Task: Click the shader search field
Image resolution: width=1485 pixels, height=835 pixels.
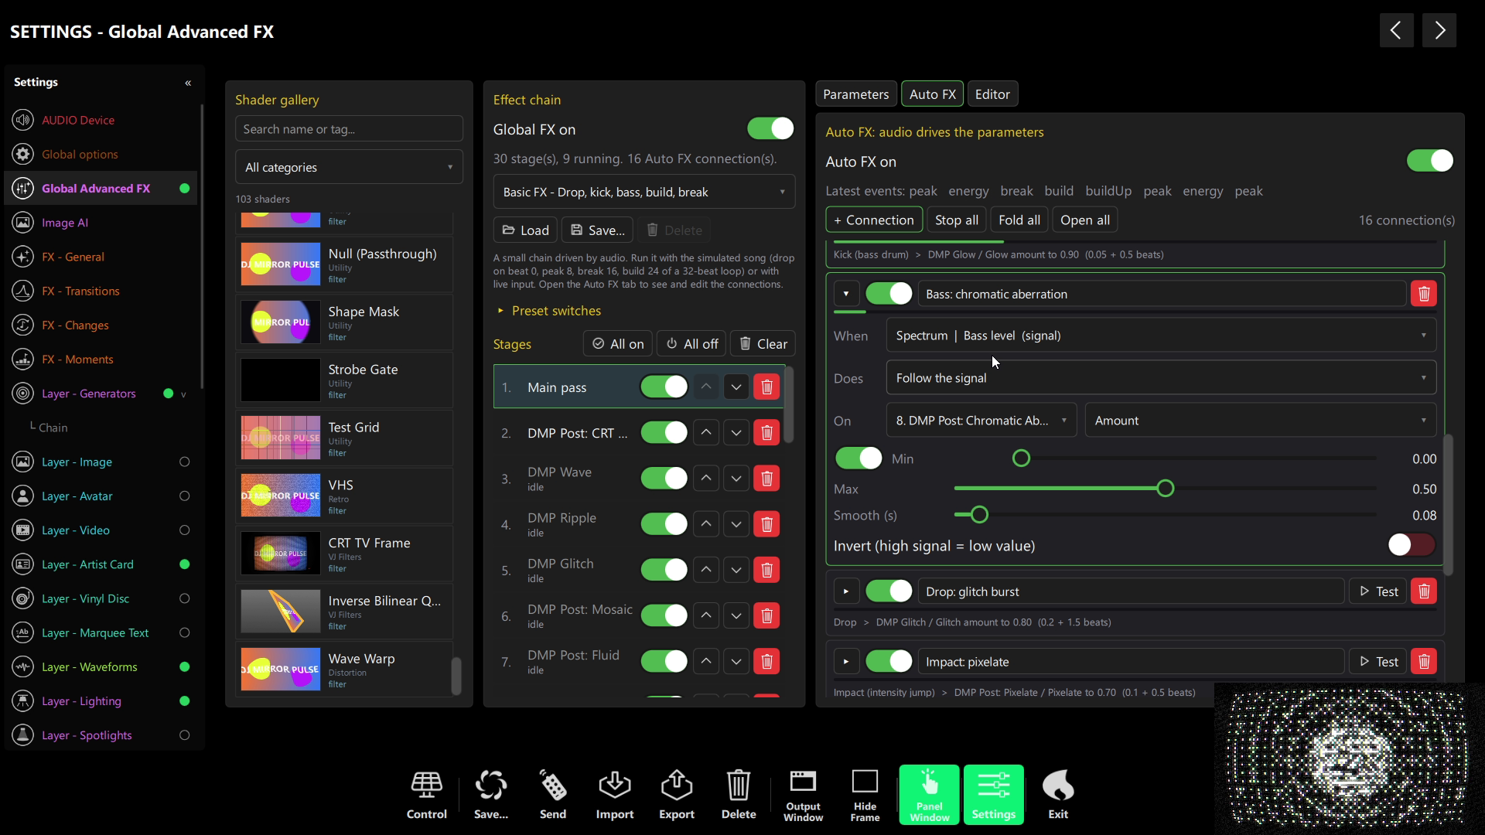Action: click(x=349, y=129)
